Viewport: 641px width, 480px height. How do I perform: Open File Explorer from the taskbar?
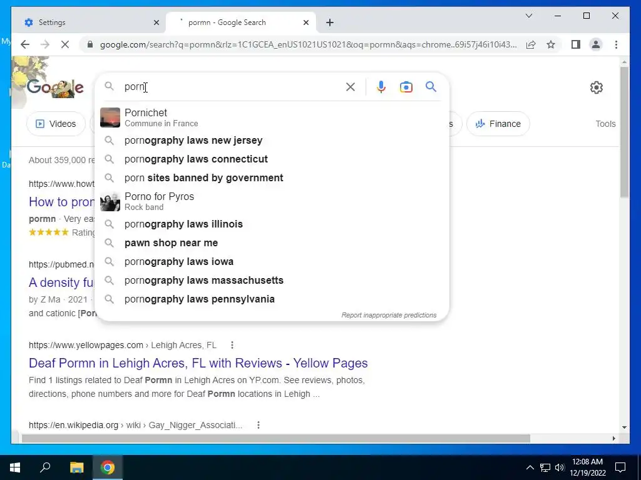pos(76,467)
